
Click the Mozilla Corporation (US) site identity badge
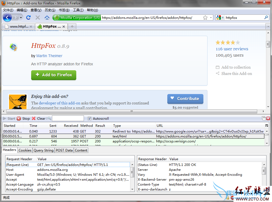77,17
